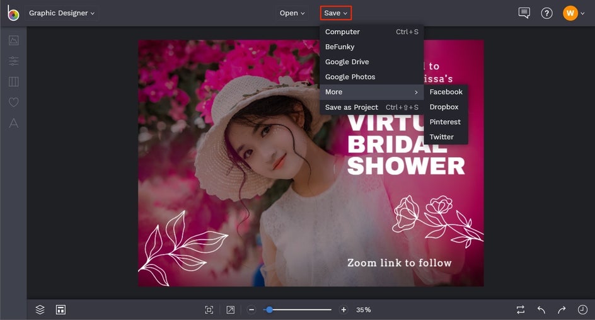
Task: Select the BRIDAL SHOWER heading text on canvas
Action: pos(406,156)
